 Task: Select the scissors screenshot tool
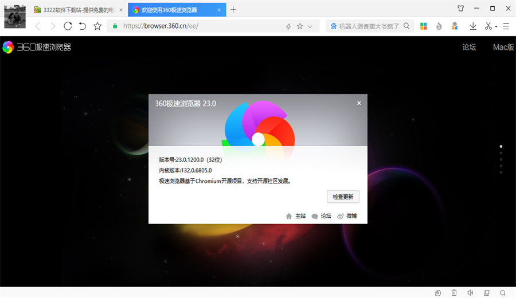pos(488,26)
